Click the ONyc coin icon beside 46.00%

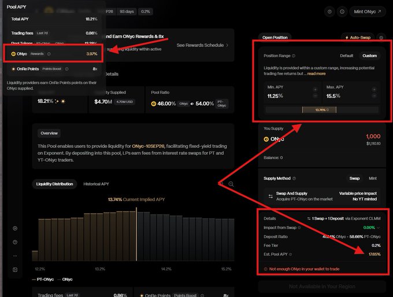click(154, 104)
